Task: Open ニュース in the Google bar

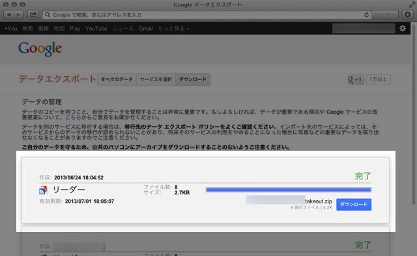Action: coord(122,29)
